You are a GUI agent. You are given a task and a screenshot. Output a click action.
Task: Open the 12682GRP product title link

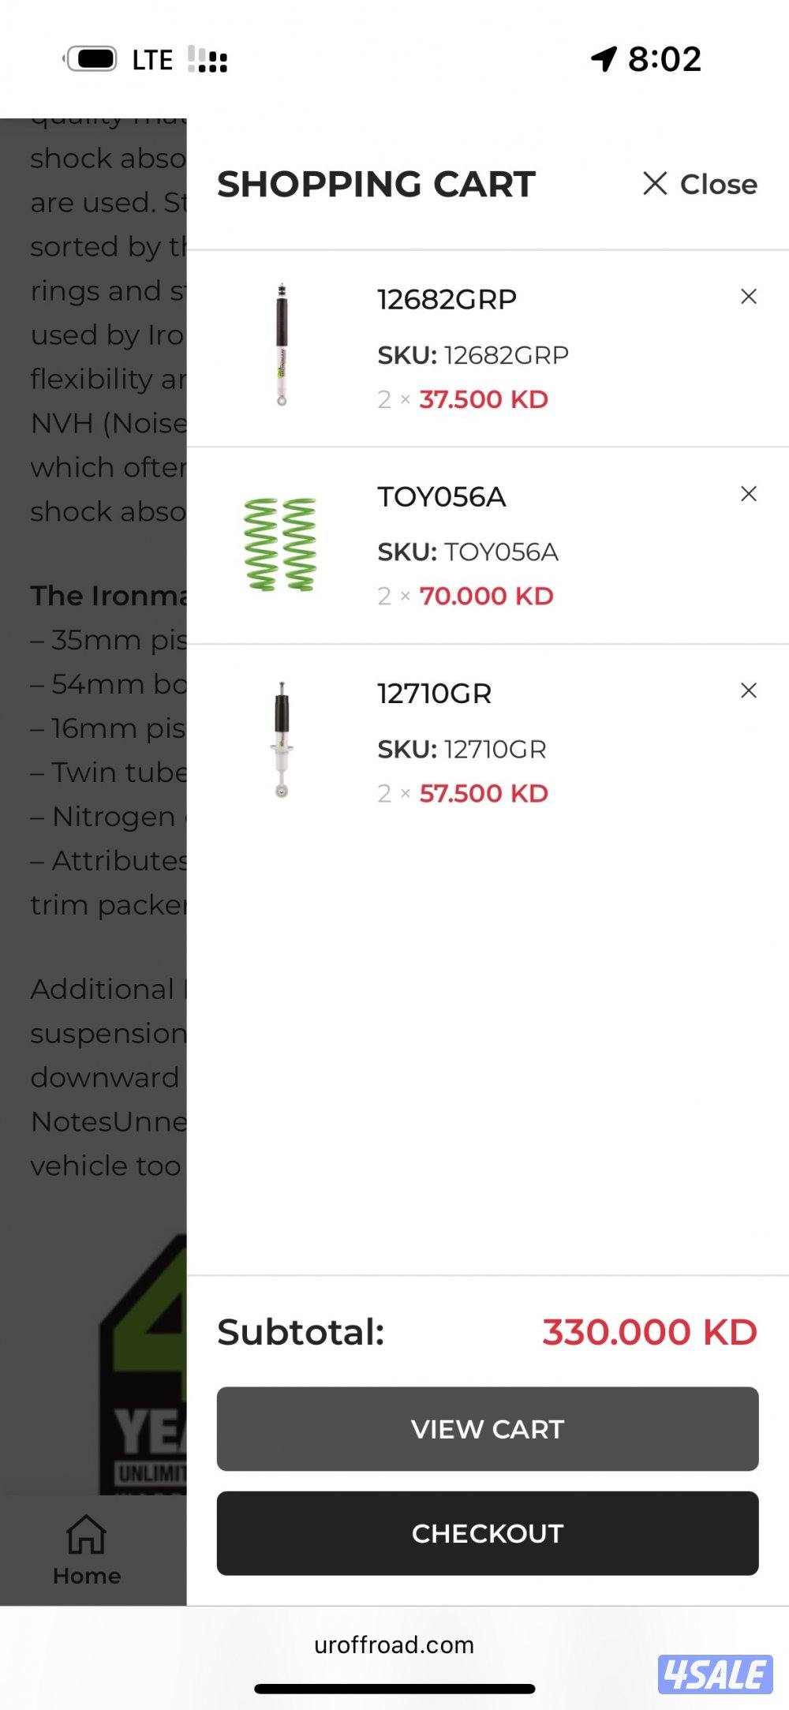[x=447, y=300]
